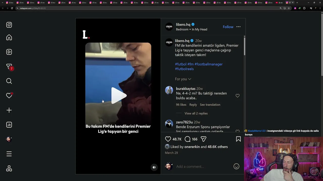Open the Meta apps grid icon
323x181 pixels.
click(x=9, y=168)
